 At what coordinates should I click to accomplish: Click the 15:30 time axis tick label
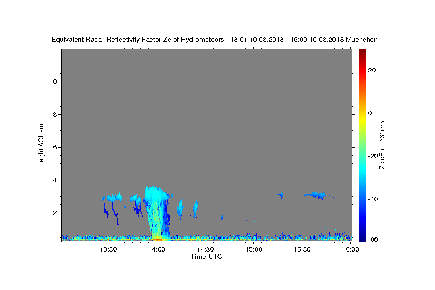pyautogui.click(x=302, y=249)
